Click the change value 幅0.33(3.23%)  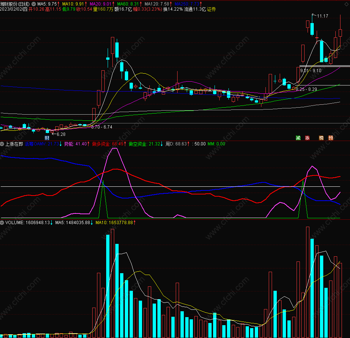point(148,10)
